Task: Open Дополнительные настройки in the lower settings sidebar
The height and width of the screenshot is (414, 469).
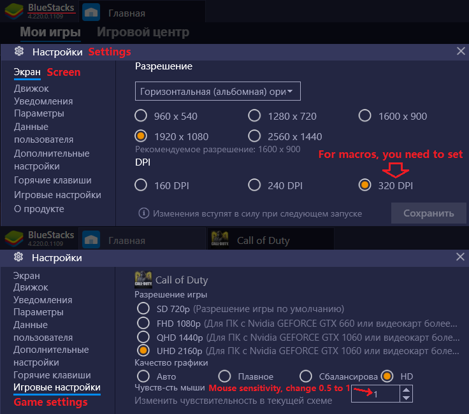Action: [51, 355]
